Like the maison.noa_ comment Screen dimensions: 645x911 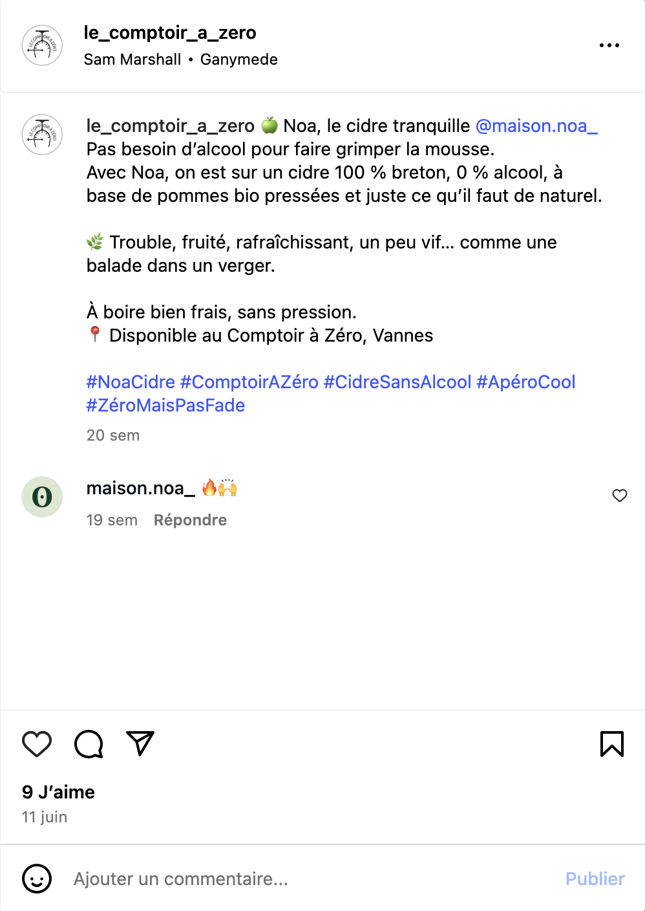tap(619, 496)
